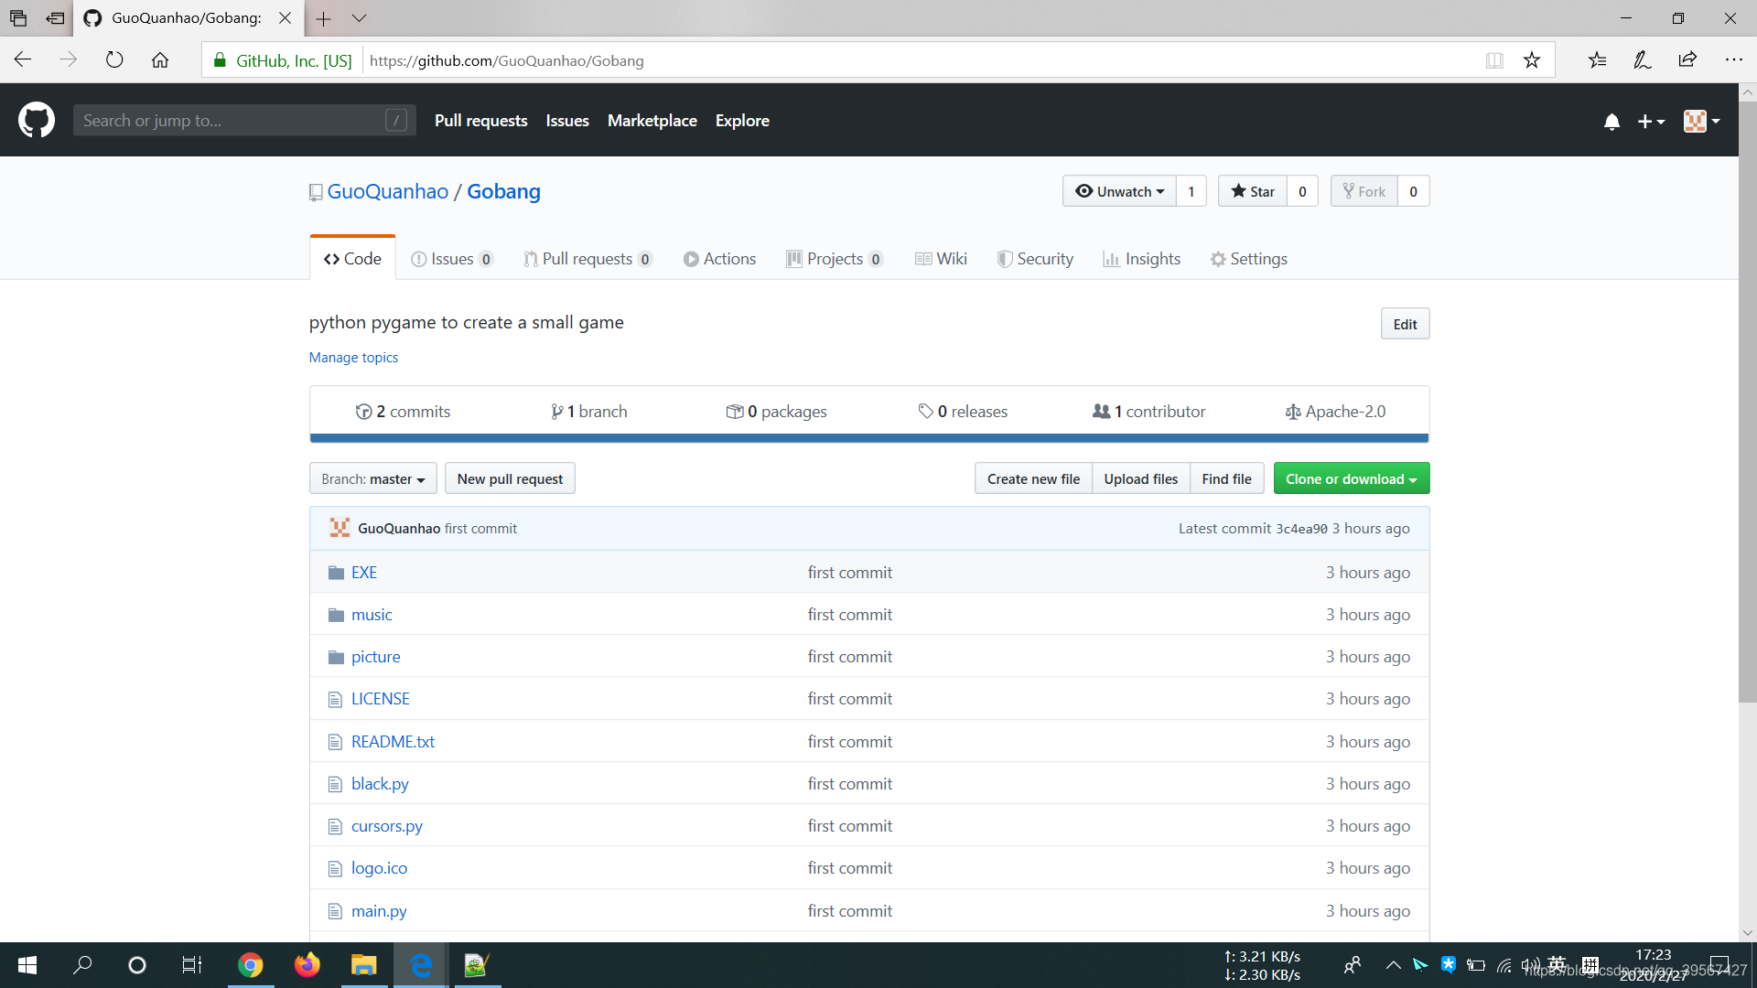
Task: Toggle Fork count for this repository
Action: (x=1412, y=190)
